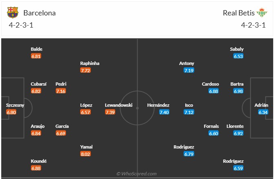Open the Barcelona team name link
This screenshot has width=274, height=179.
pos(39,13)
